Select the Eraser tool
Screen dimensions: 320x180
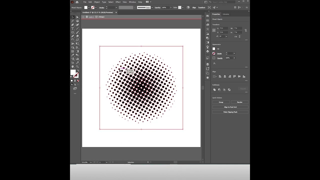(x=77, y=36)
